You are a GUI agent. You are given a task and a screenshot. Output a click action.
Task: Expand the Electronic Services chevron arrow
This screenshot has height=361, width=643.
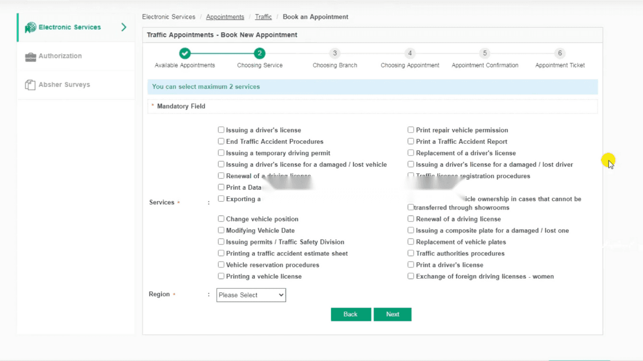124,27
